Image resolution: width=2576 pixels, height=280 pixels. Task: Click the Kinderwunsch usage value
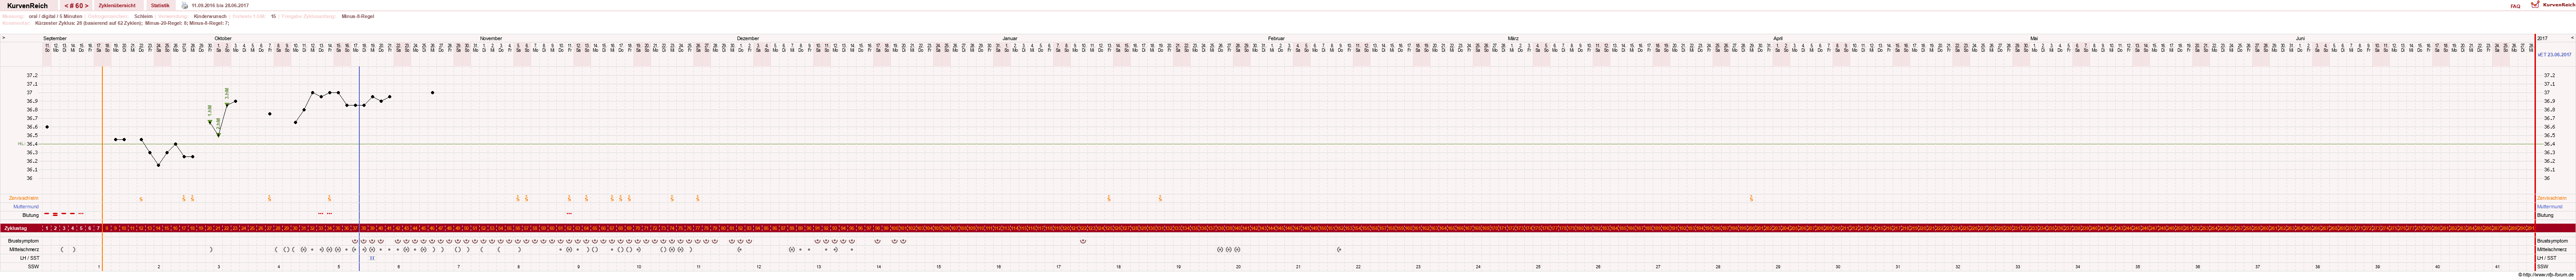pos(210,16)
